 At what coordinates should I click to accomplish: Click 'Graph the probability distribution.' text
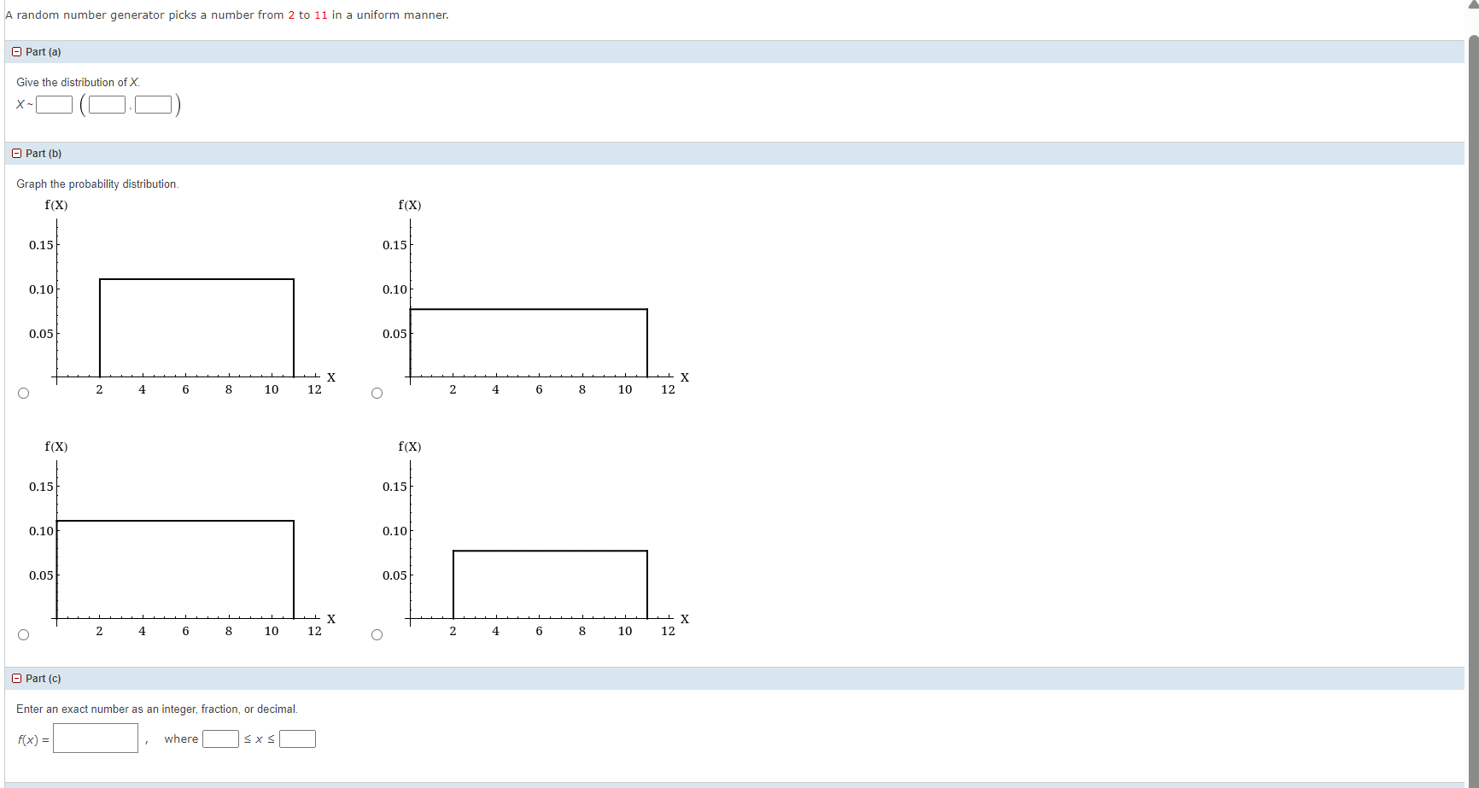pyautogui.click(x=97, y=184)
